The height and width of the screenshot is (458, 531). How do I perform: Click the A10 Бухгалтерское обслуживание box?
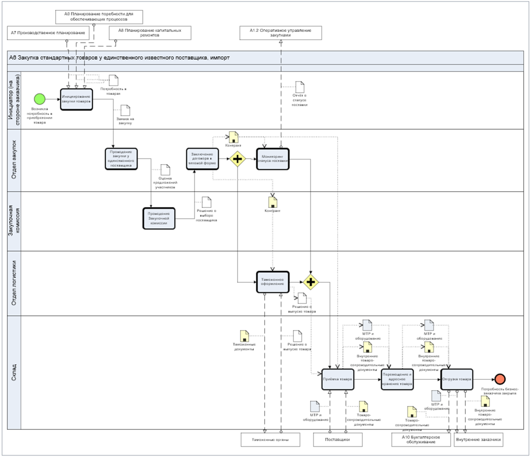[421, 440]
